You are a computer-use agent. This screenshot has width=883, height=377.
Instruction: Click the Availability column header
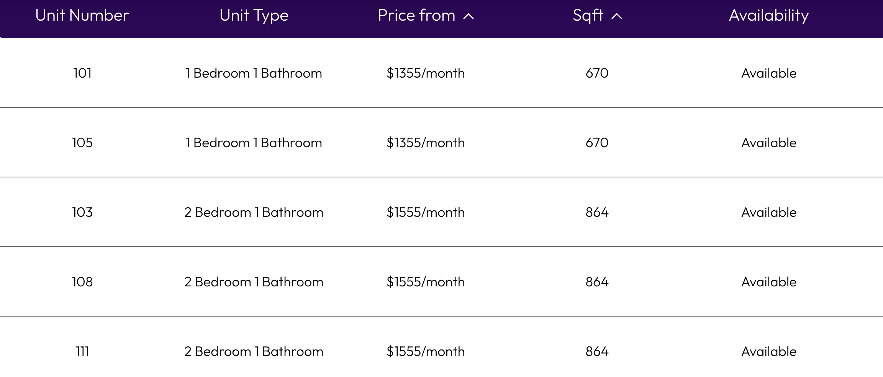pyautogui.click(x=768, y=16)
